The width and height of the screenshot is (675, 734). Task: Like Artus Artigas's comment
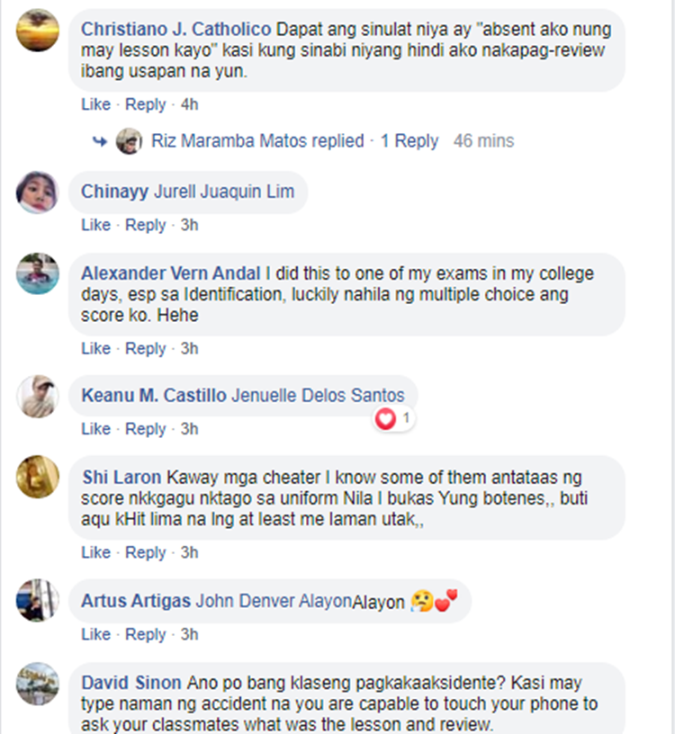pyautogui.click(x=95, y=634)
